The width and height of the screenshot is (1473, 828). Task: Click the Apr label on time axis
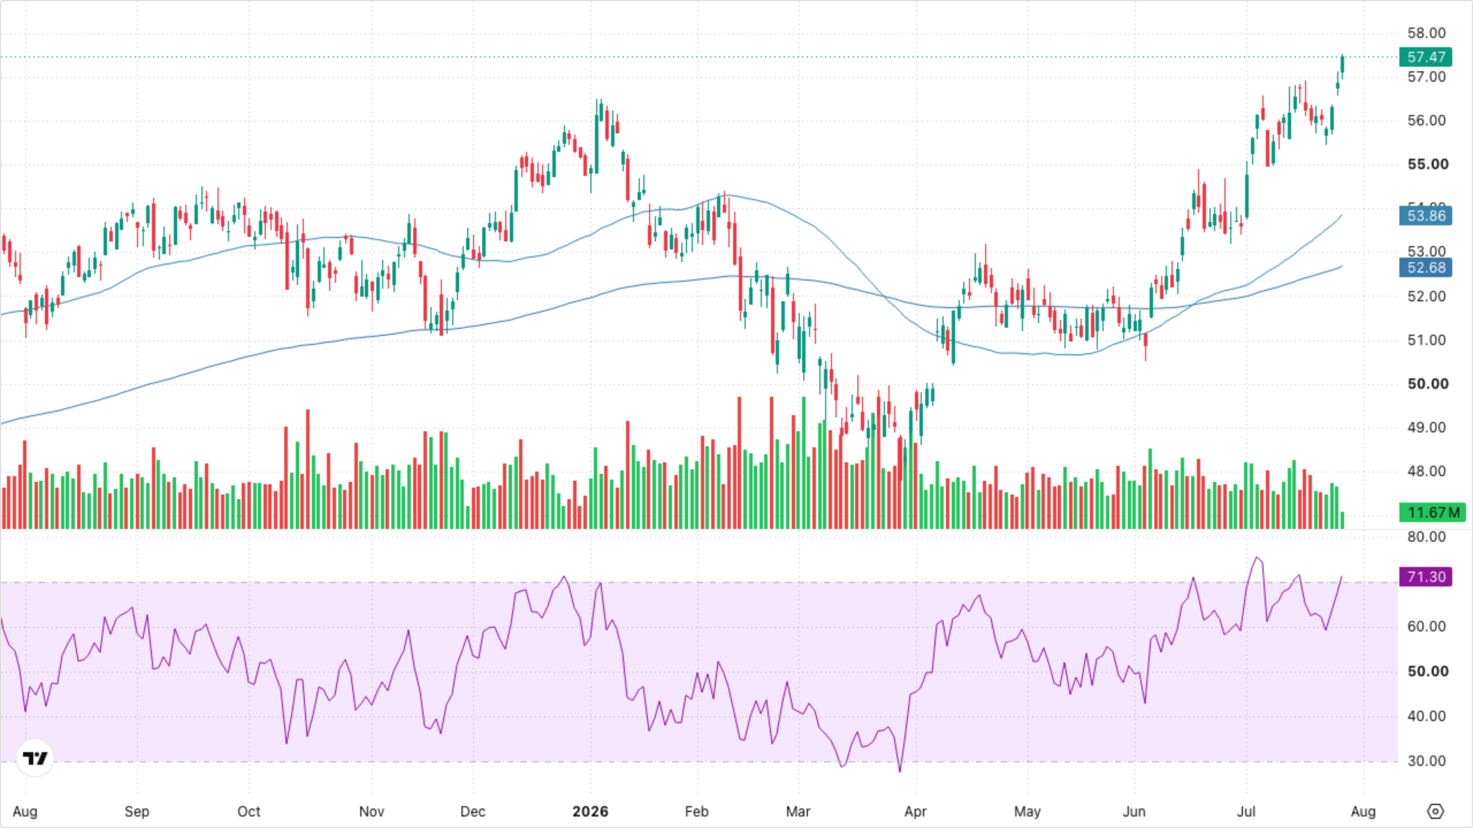(x=915, y=811)
